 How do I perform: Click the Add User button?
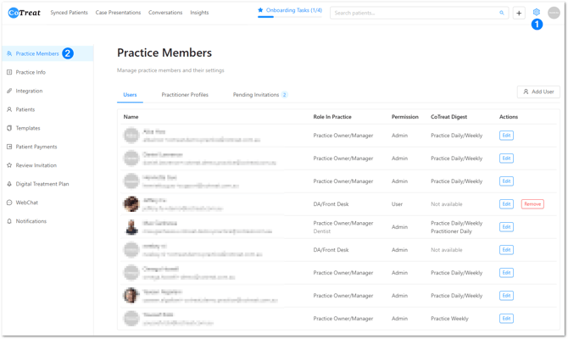538,92
